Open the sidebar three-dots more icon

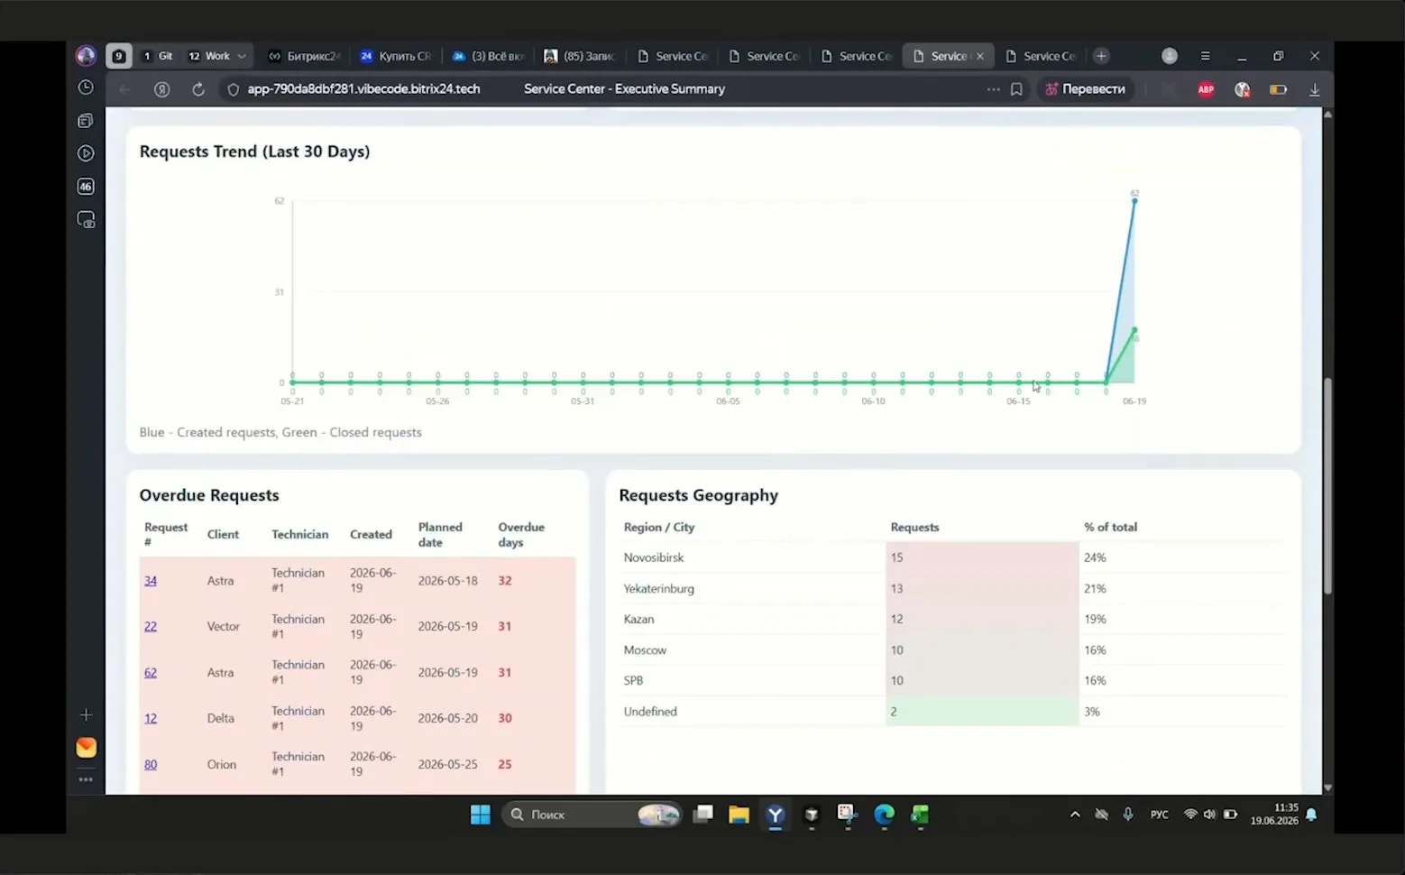[86, 779]
